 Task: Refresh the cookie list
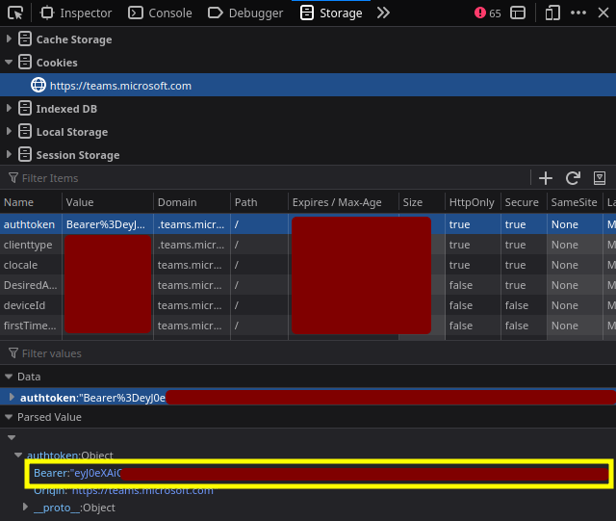[573, 178]
